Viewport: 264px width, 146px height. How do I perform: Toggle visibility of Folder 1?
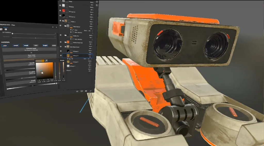click(x=60, y=21)
